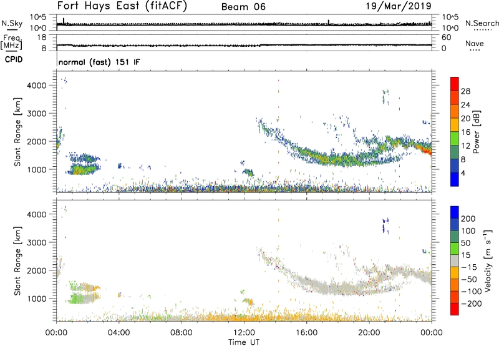Image resolution: width=499 pixels, height=346 pixels.
Task: Select the 18 tick of the frequency axis
Action: (42, 37)
